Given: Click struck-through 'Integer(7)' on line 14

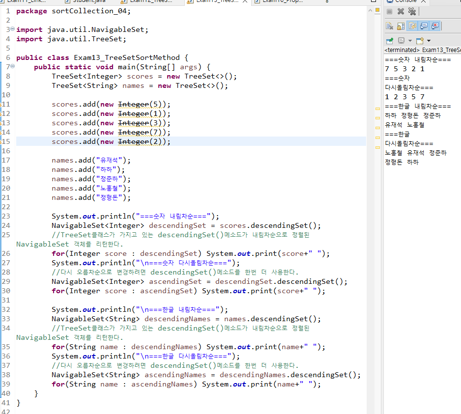Looking at the screenshot, I should click(140, 133).
